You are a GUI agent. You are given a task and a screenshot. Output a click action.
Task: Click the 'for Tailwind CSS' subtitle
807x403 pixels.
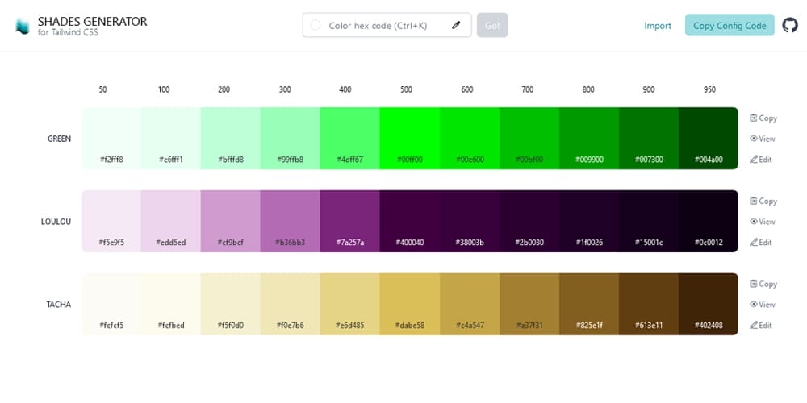coord(68,32)
